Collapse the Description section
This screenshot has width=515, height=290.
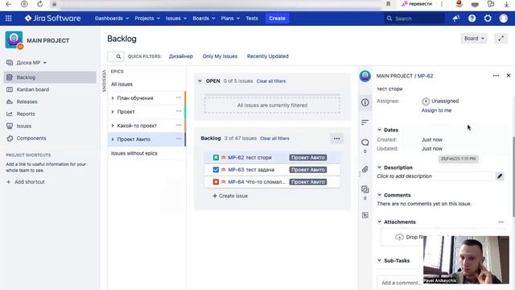pos(379,168)
